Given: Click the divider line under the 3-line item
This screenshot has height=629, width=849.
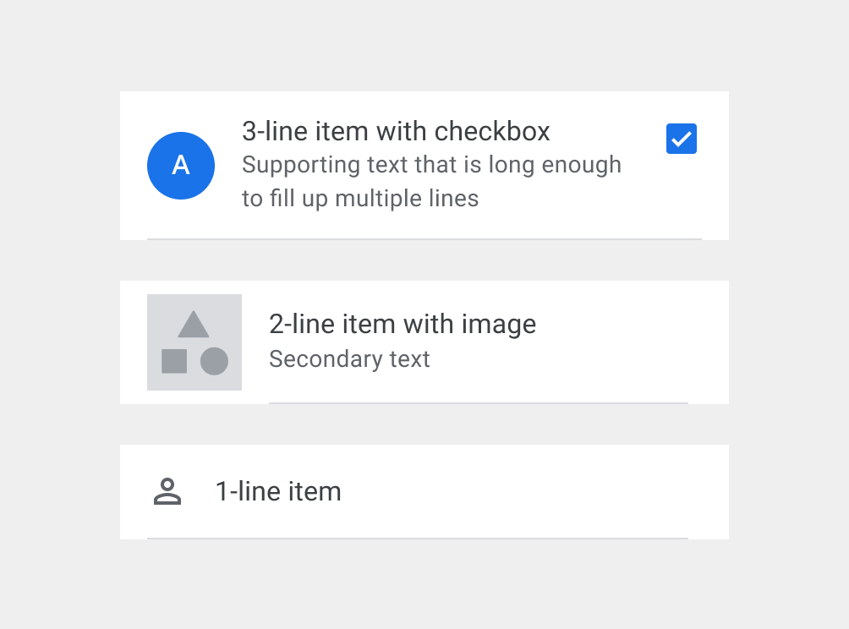Looking at the screenshot, I should click(x=424, y=239).
